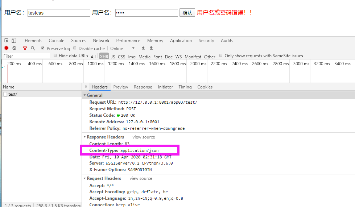Screen dimensions: 355x207
Task: Filter requests by Manifest type
Action: [193, 57]
